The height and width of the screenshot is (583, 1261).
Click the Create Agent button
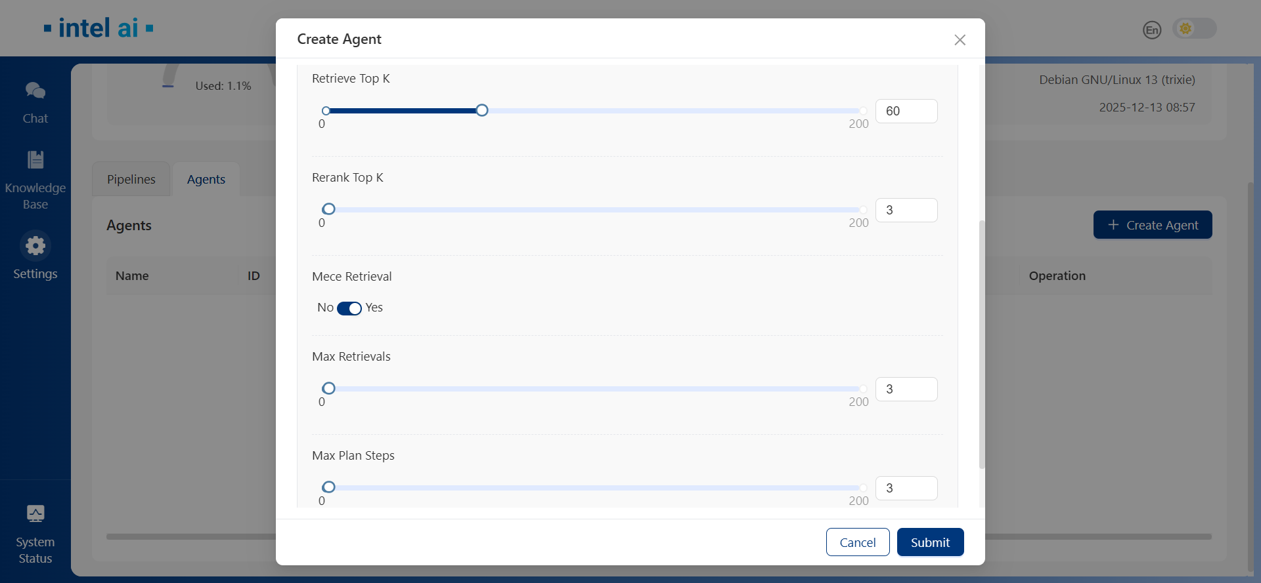(x=1152, y=225)
